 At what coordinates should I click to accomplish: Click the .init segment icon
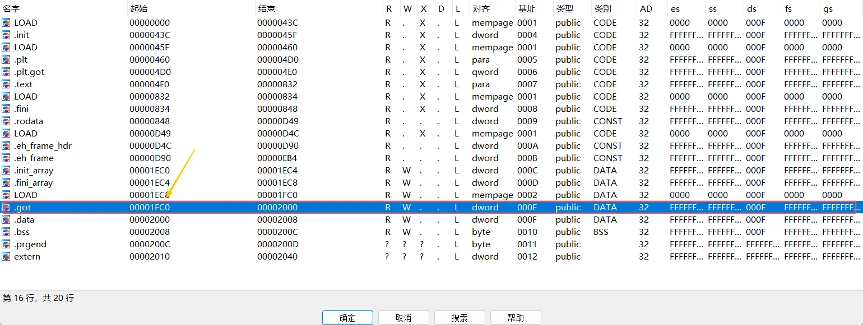[6, 35]
